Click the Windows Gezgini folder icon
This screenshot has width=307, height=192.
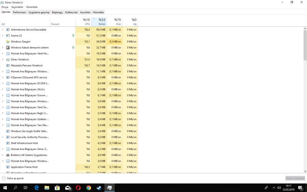click(8, 42)
